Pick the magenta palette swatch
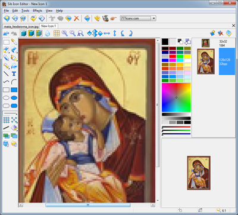Image resolution: width=238 pixels, height=215 pixels. click(173, 60)
